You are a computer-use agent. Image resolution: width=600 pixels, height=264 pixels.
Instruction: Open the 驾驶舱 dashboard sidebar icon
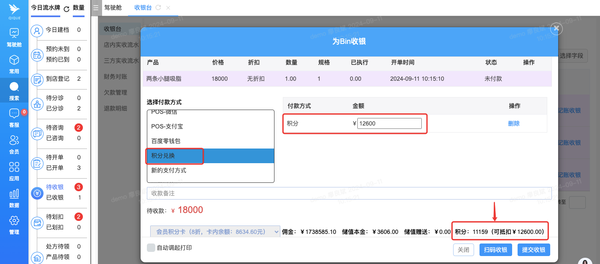[x=14, y=33]
